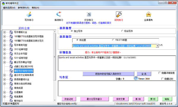Click the tree panel scrollbar down arrow
The image size is (178, 107).
coord(55,100)
